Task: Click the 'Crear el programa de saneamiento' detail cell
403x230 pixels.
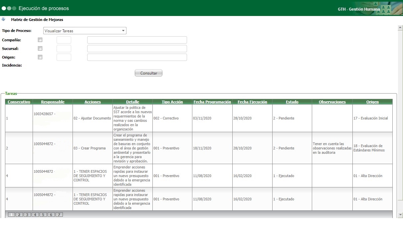Action: (132, 148)
